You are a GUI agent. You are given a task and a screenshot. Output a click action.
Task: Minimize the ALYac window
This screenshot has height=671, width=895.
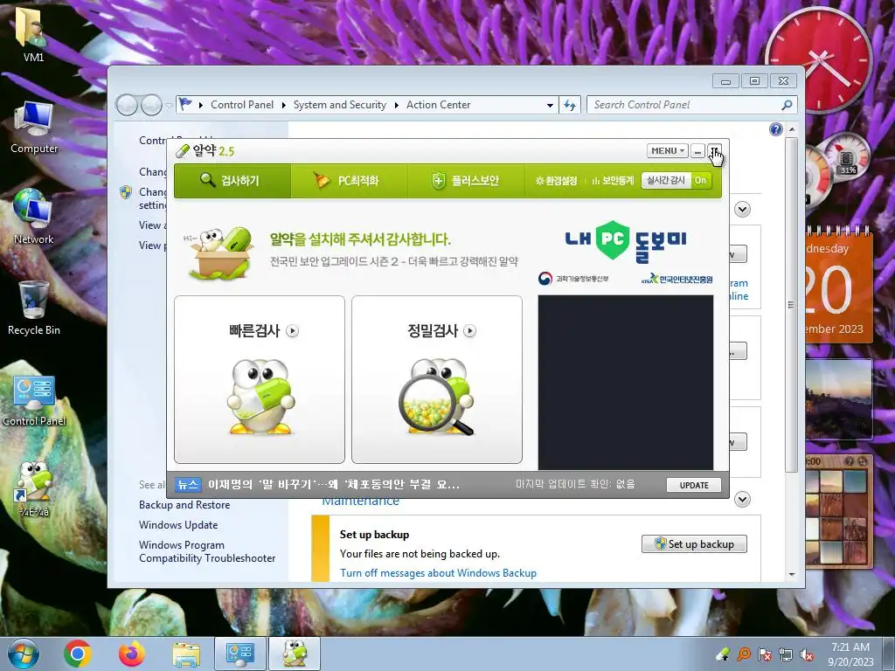pos(697,151)
